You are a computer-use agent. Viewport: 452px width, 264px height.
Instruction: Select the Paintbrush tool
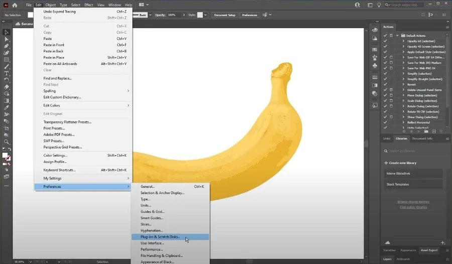pos(7,67)
